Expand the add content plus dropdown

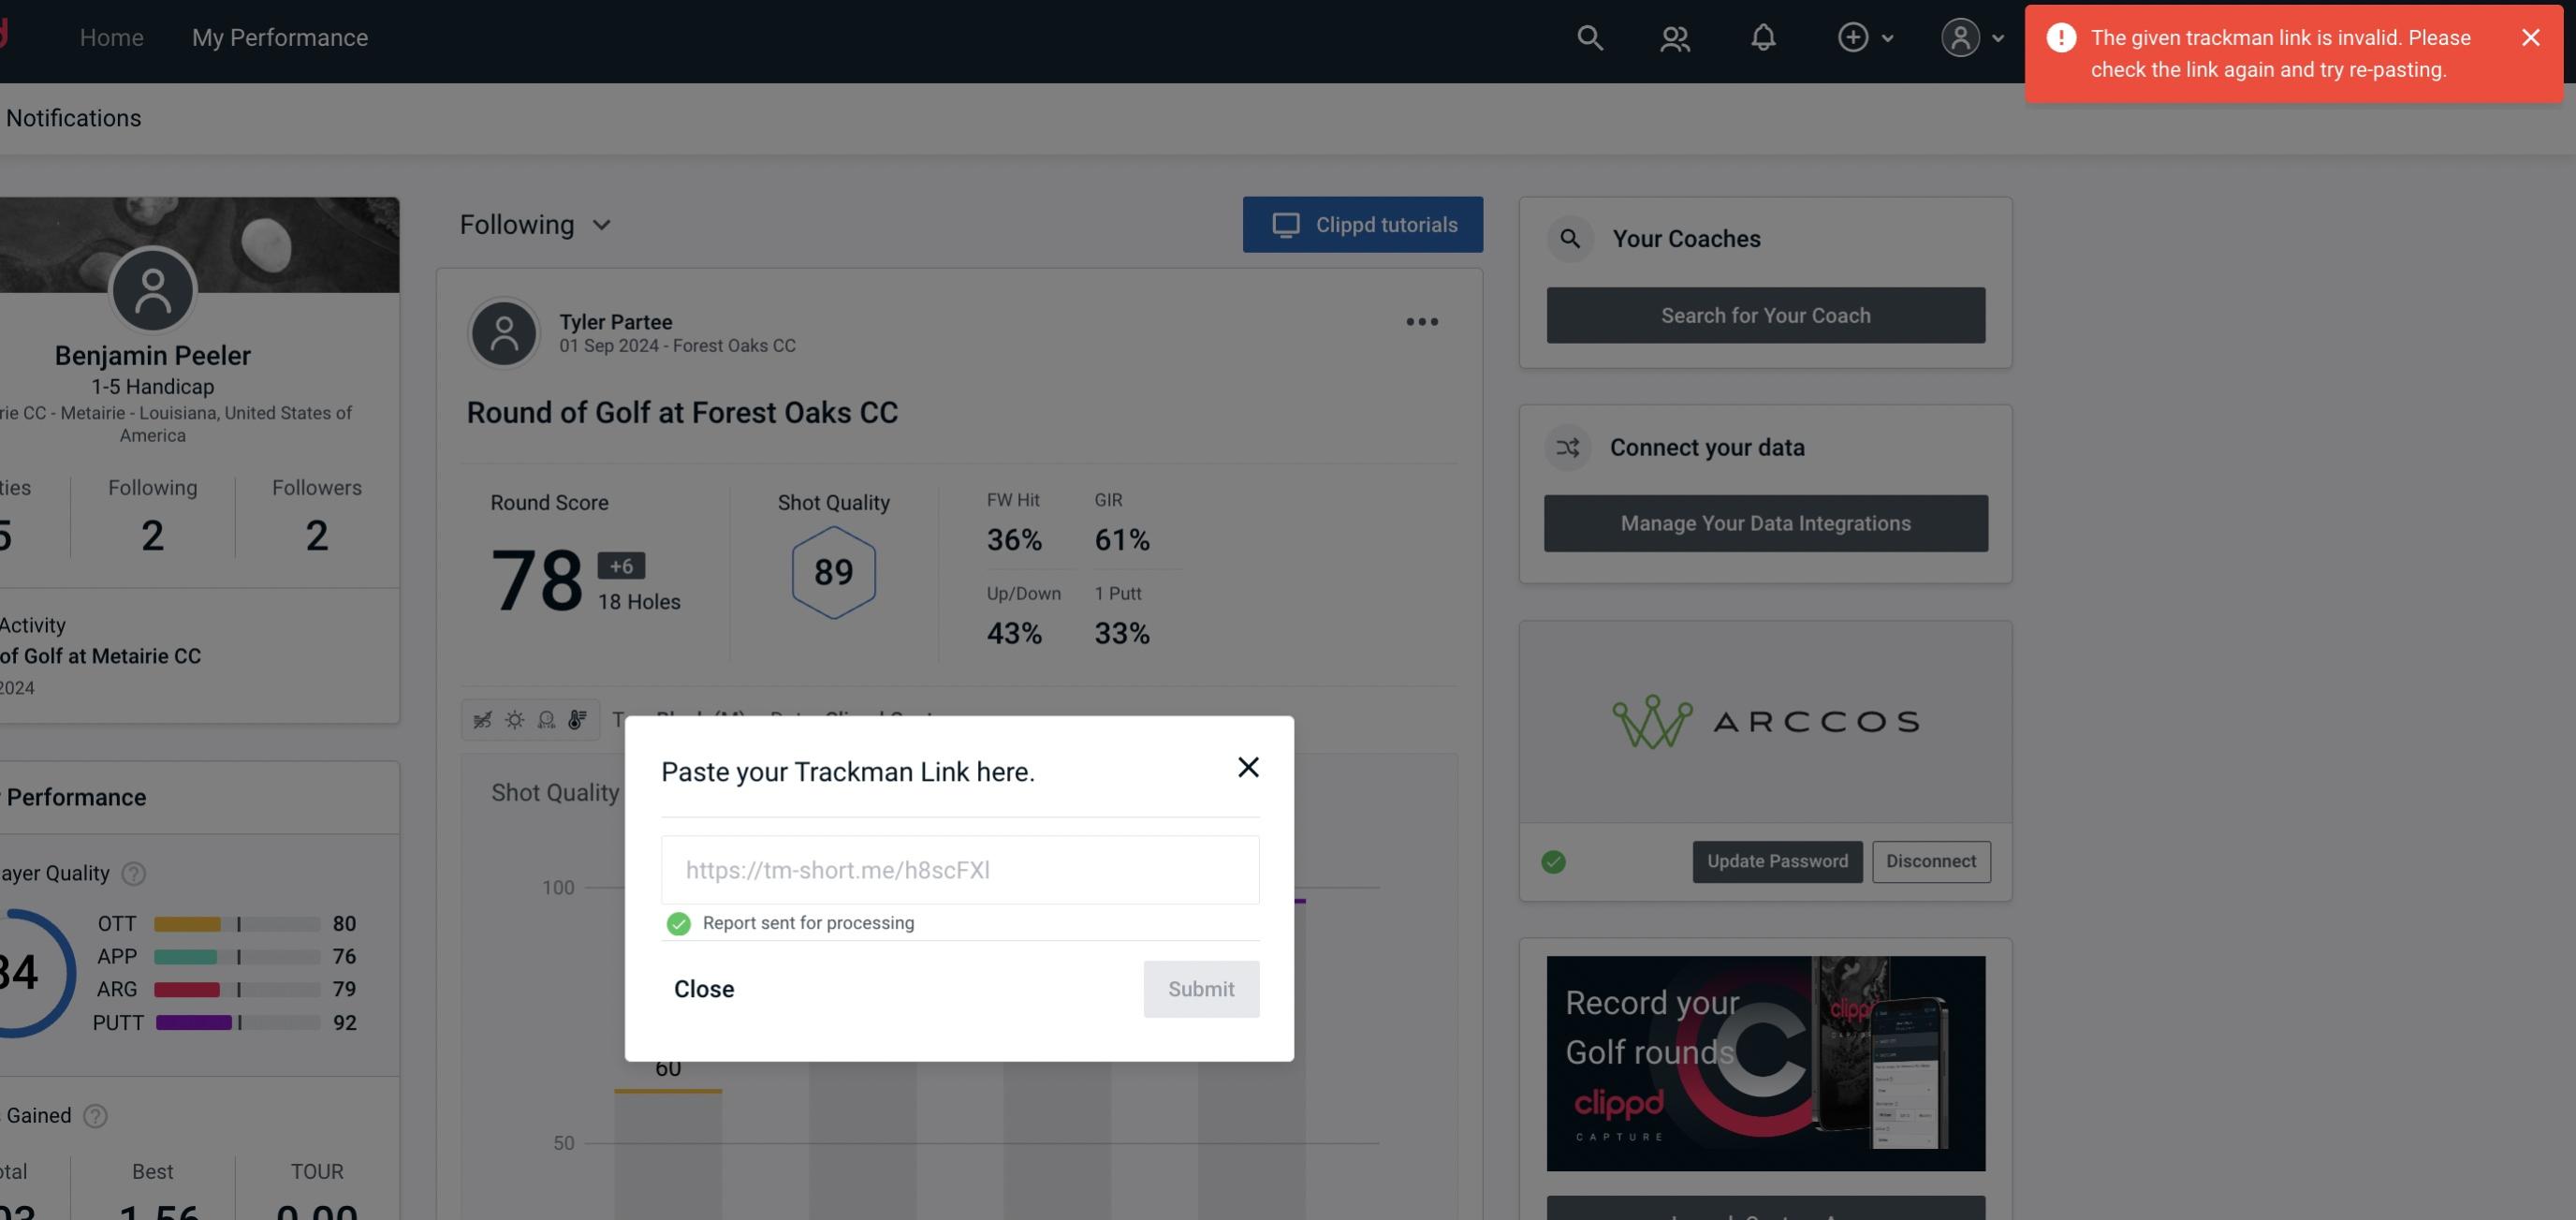pyautogui.click(x=1865, y=37)
